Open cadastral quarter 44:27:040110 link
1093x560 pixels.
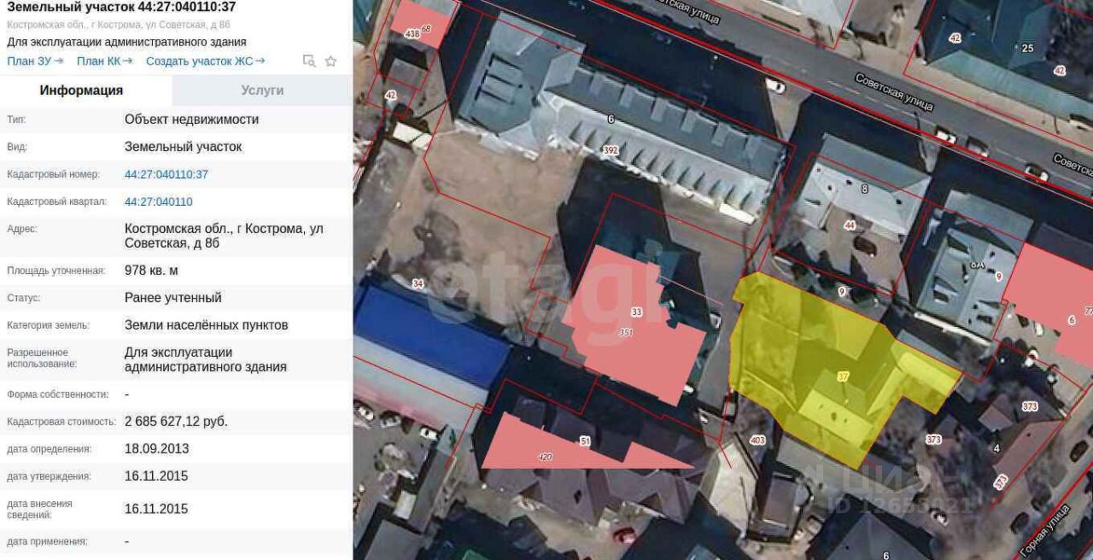click(x=159, y=201)
